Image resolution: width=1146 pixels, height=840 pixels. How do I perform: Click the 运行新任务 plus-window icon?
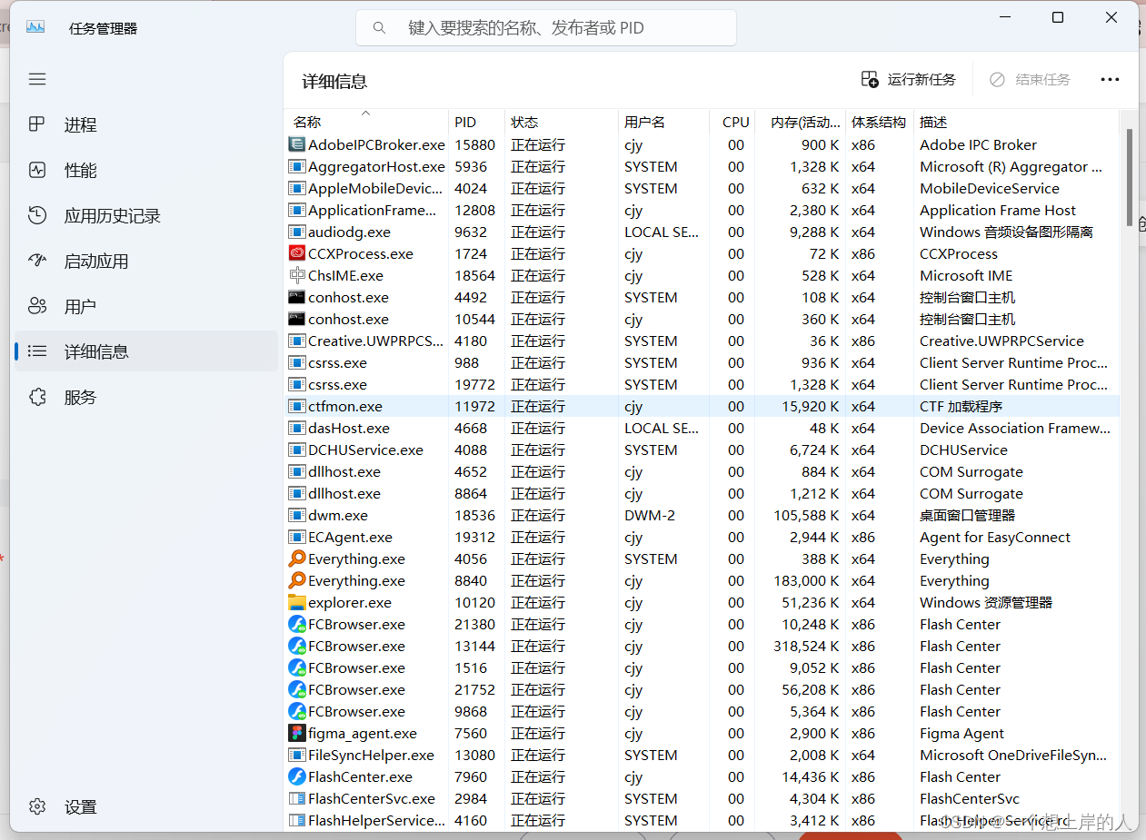pos(870,79)
